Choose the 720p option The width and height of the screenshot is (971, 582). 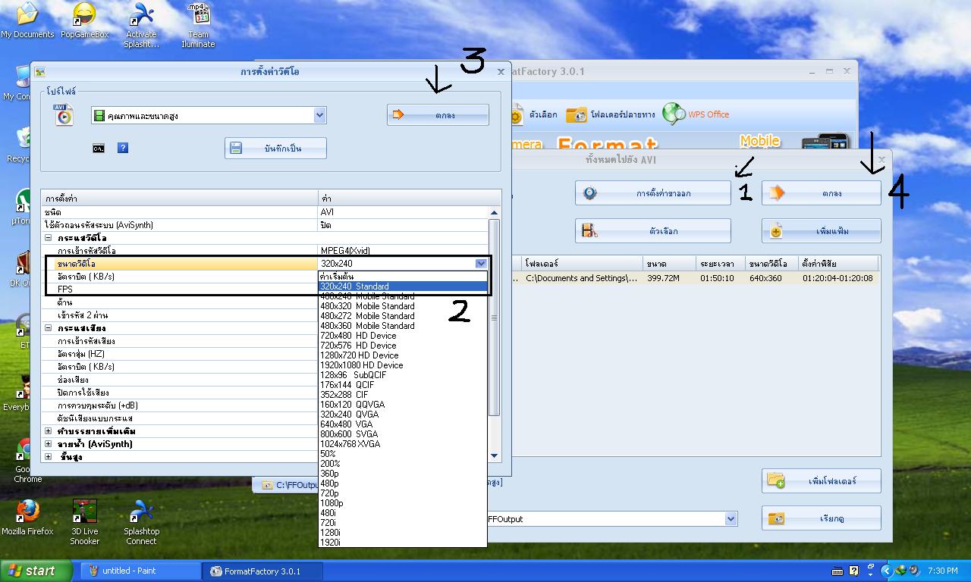pyautogui.click(x=403, y=493)
